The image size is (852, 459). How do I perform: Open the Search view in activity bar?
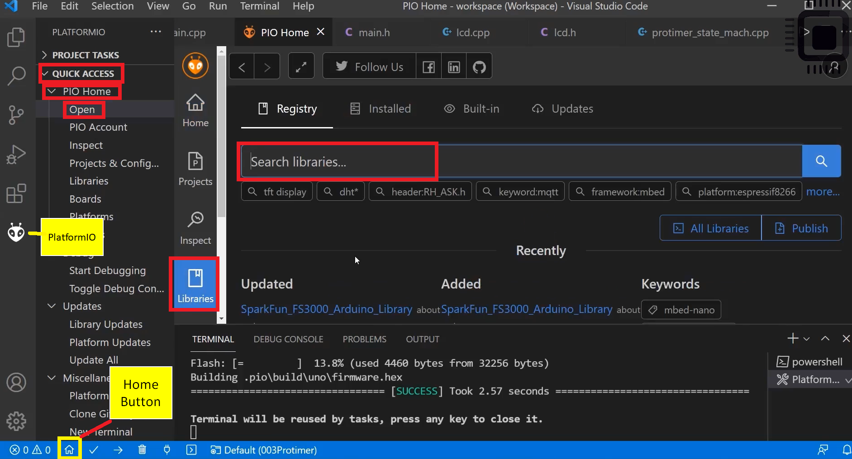coord(16,76)
